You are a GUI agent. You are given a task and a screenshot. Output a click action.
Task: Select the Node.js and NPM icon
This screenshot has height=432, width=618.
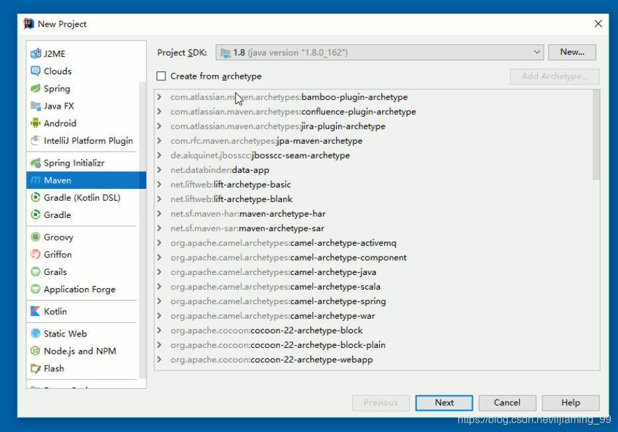[35, 351]
